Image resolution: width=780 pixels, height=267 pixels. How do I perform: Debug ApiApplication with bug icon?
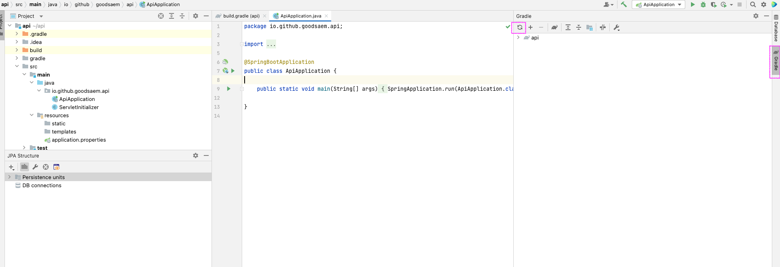[703, 4]
